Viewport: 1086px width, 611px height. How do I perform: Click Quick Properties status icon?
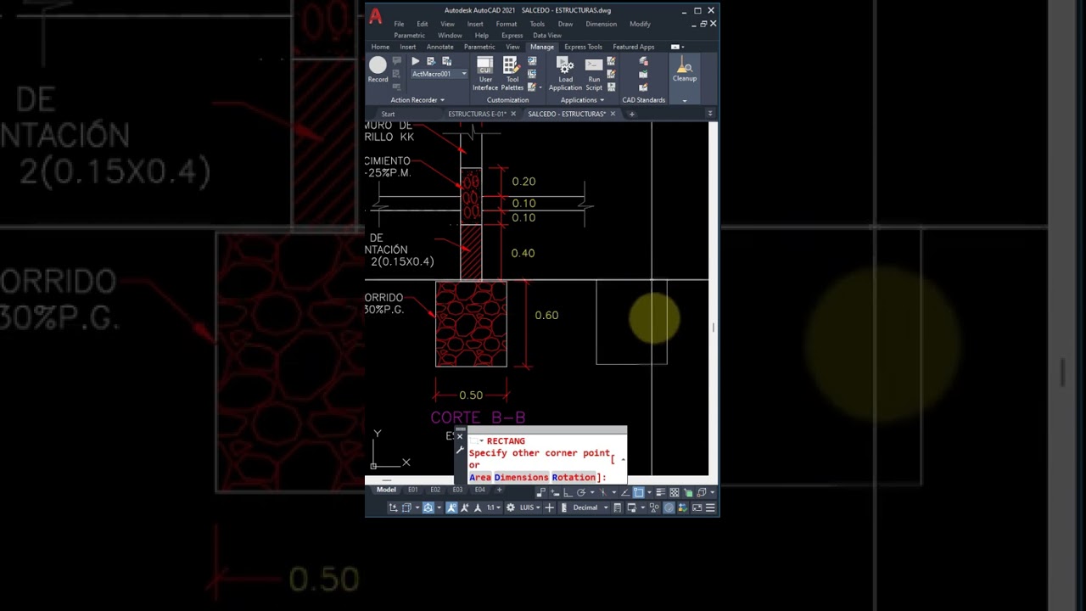click(618, 508)
